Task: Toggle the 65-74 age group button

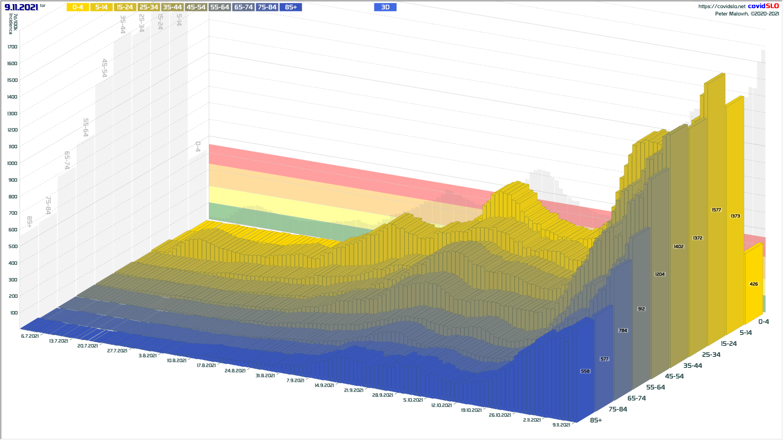Action: 243,7
